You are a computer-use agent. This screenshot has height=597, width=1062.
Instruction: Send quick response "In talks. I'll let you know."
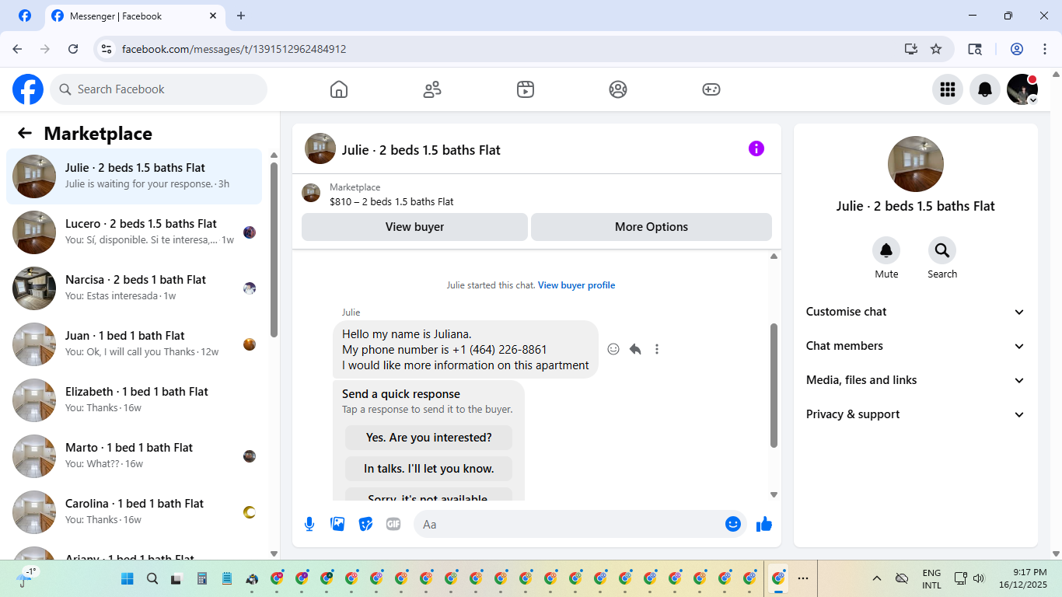coord(429,469)
